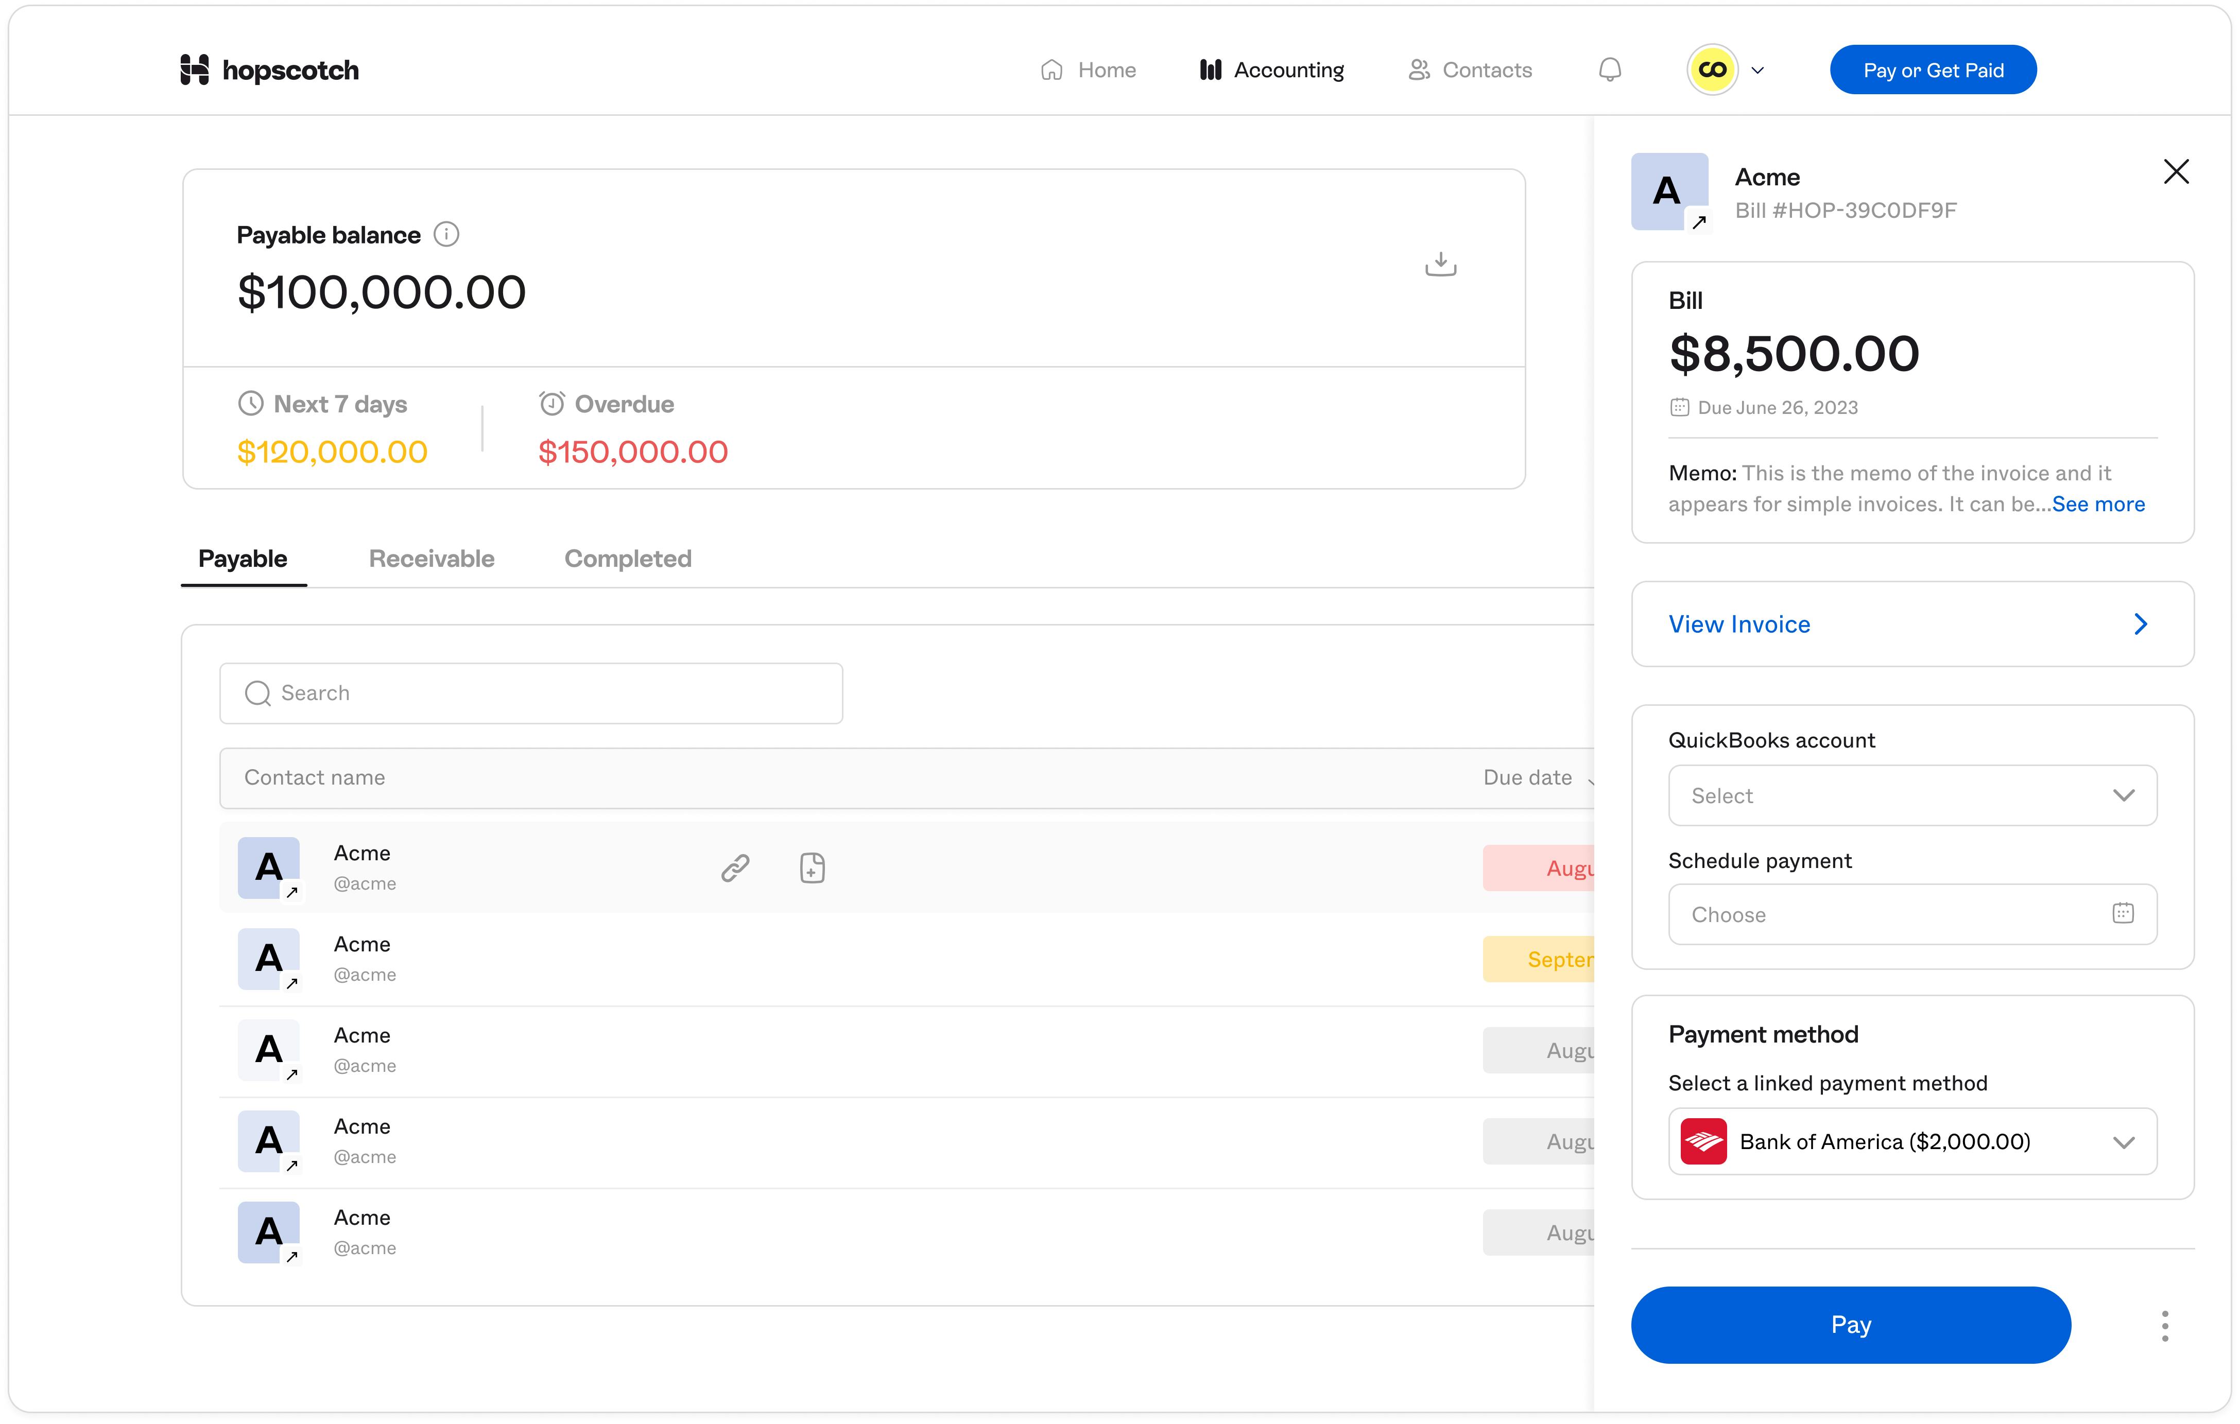Click the link icon on the first Acme row
Screen dimensions: 2240x1424
pyautogui.click(x=735, y=868)
